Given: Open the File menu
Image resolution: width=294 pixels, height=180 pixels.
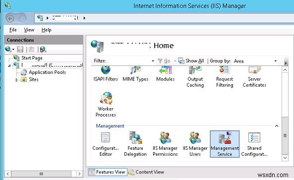Looking at the screenshot, I should (13, 30).
